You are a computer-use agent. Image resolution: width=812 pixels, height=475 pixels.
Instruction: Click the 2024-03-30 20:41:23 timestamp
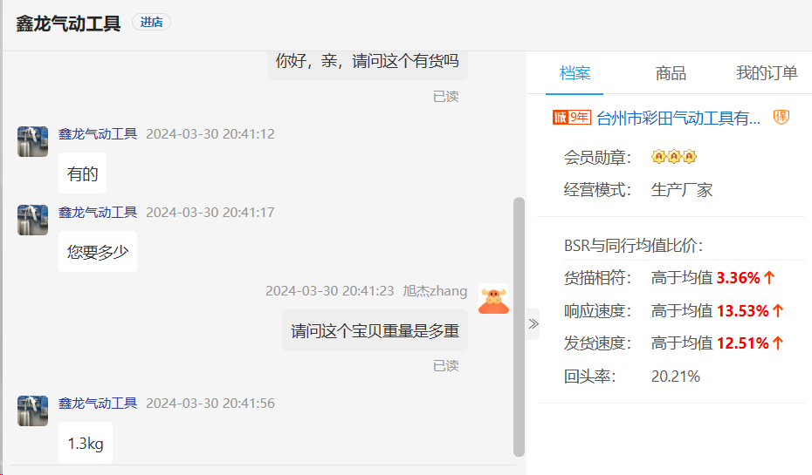[330, 291]
